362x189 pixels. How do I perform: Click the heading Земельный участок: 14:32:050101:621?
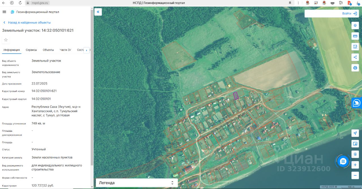(x=38, y=30)
